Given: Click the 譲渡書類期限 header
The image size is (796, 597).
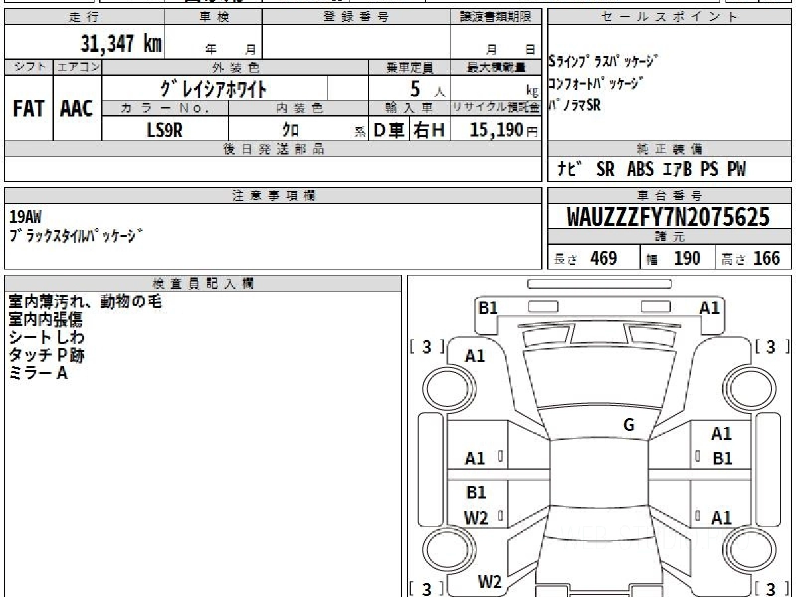Looking at the screenshot, I should click(496, 17).
